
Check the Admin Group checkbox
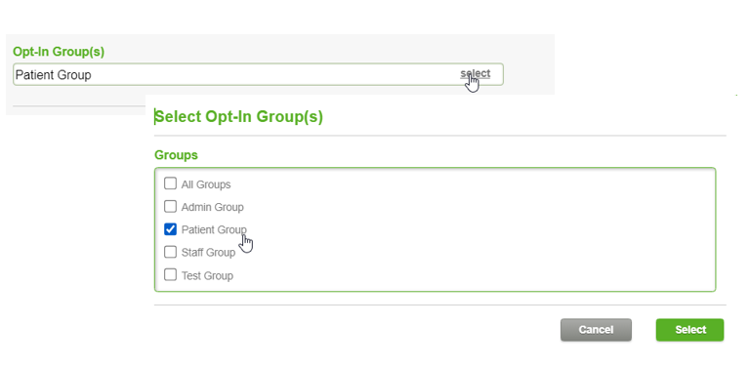coord(170,207)
